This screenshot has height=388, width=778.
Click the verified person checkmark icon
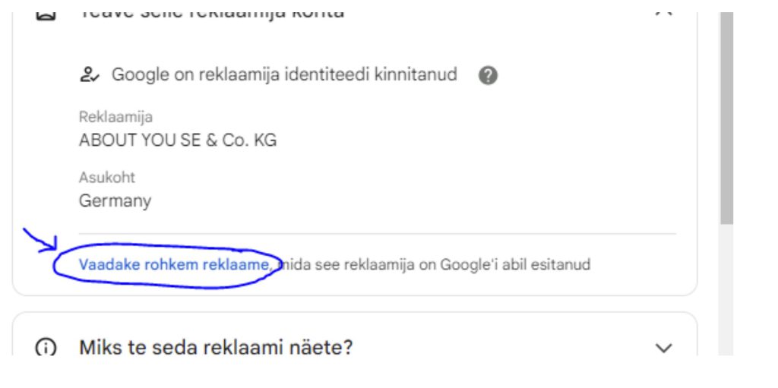(x=90, y=75)
